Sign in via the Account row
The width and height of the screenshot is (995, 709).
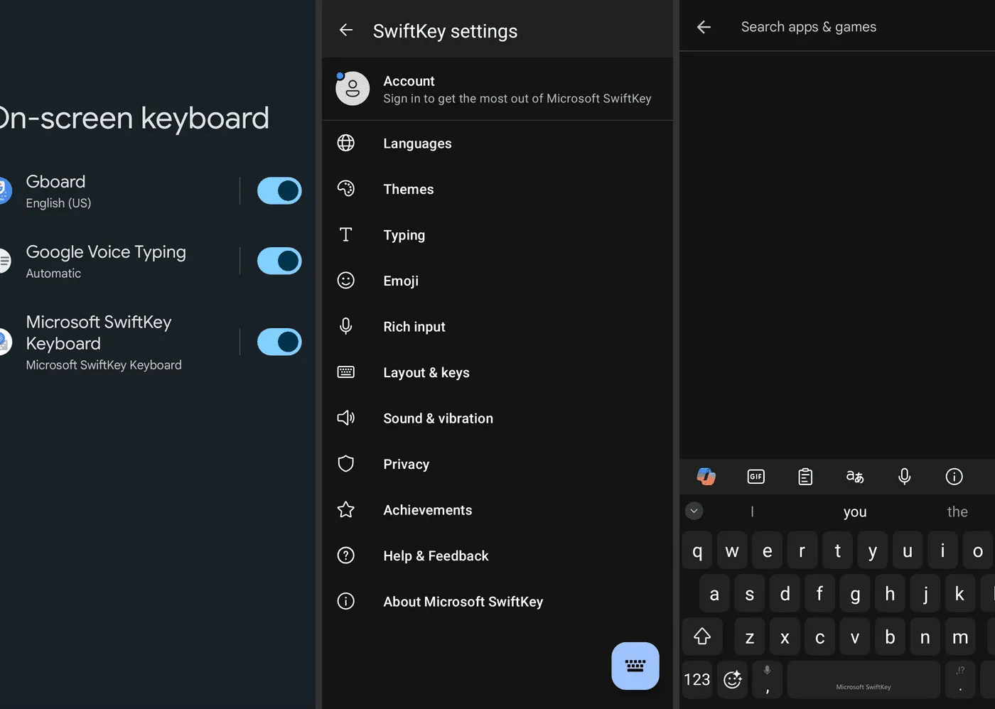click(x=497, y=90)
